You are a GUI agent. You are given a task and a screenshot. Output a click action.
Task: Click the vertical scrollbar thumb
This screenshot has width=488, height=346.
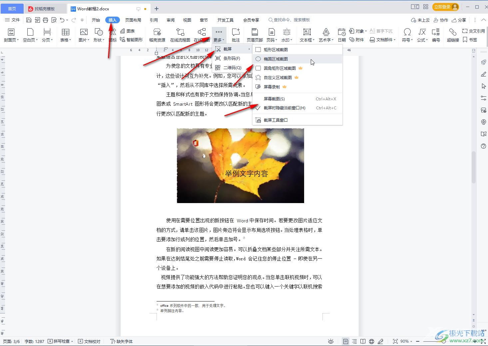click(474, 168)
